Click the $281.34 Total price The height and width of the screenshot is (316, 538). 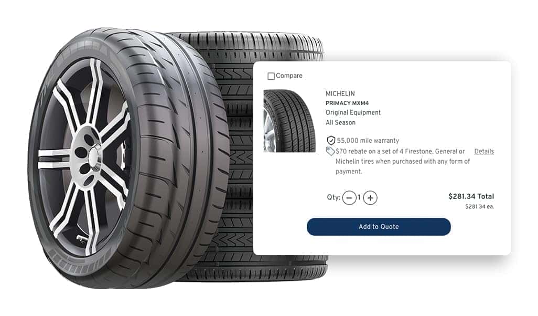[x=471, y=196]
